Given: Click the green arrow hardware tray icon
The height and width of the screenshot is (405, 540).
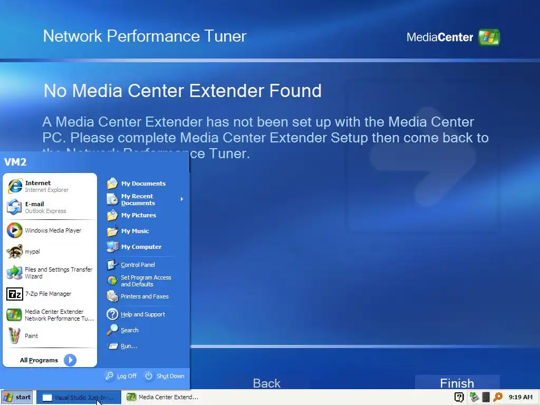Looking at the screenshot, I should point(474,397).
